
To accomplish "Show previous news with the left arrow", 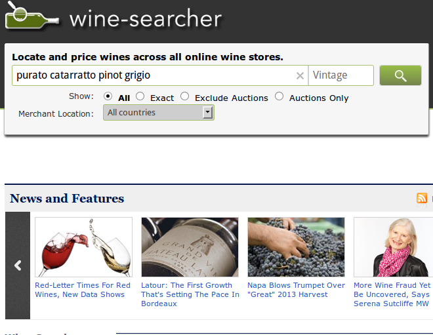I will tap(18, 266).
